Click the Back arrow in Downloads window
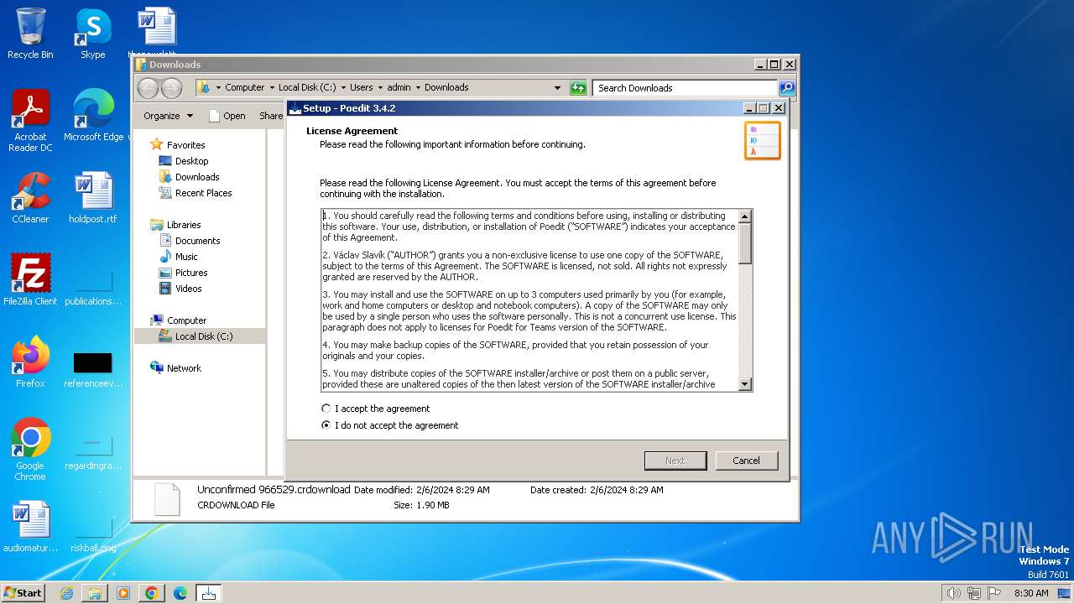 click(x=148, y=87)
